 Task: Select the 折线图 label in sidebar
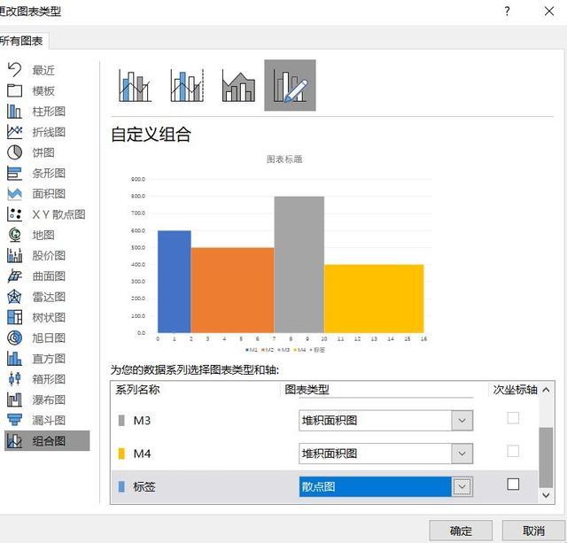coord(49,132)
